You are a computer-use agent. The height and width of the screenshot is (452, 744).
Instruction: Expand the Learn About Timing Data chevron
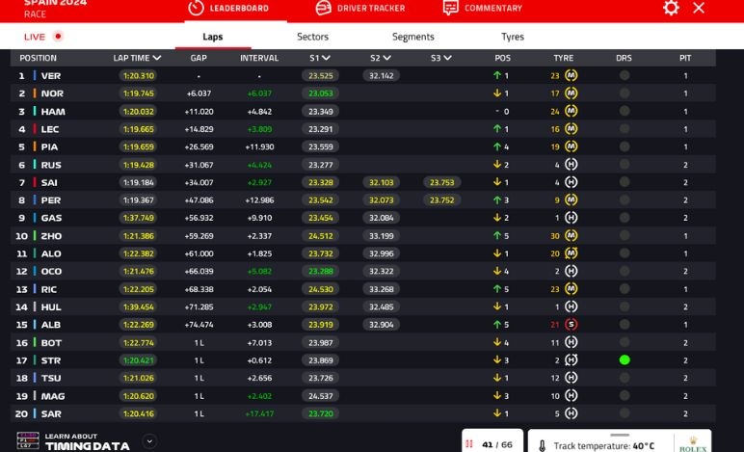(x=149, y=441)
